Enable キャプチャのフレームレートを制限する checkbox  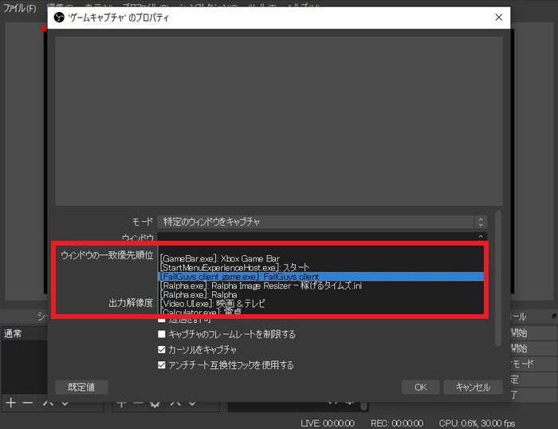162,334
